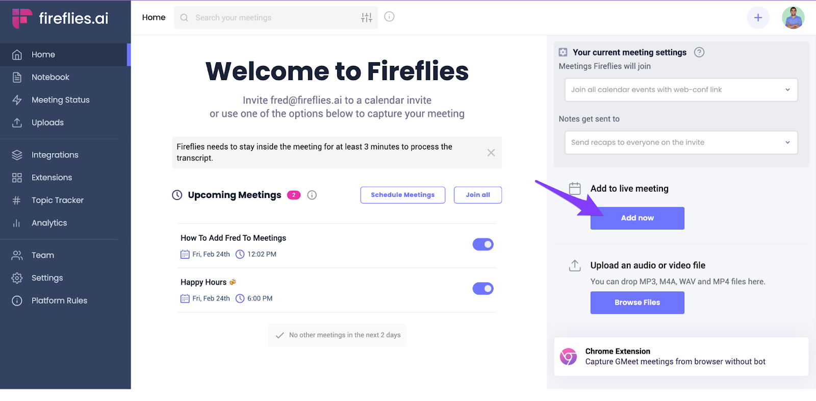Click the Integrations sidebar icon

(16, 155)
